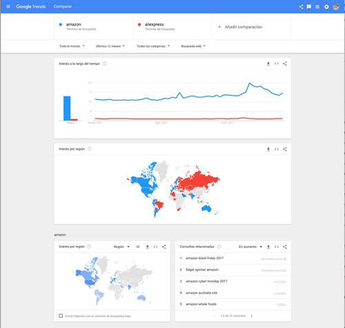Screen dimensions: 345x328
Task: Open the Todas las categorías dropdown
Action: [153, 46]
